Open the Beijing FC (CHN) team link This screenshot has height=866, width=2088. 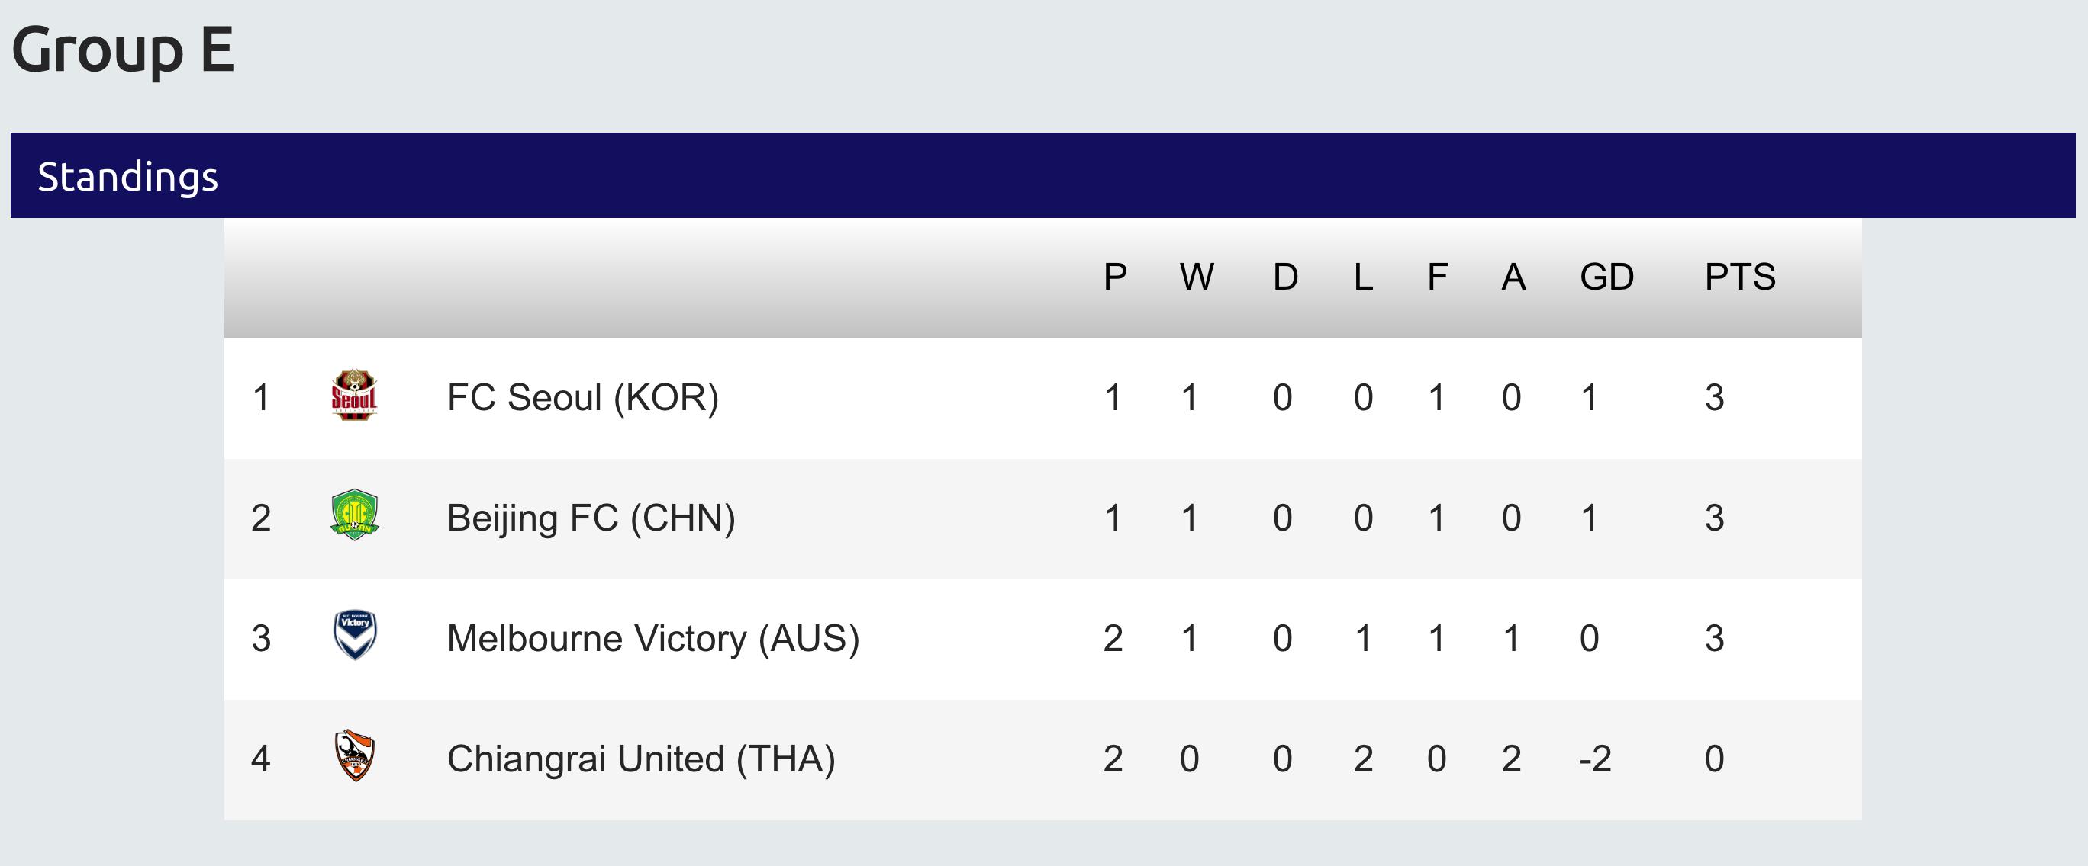tap(590, 518)
